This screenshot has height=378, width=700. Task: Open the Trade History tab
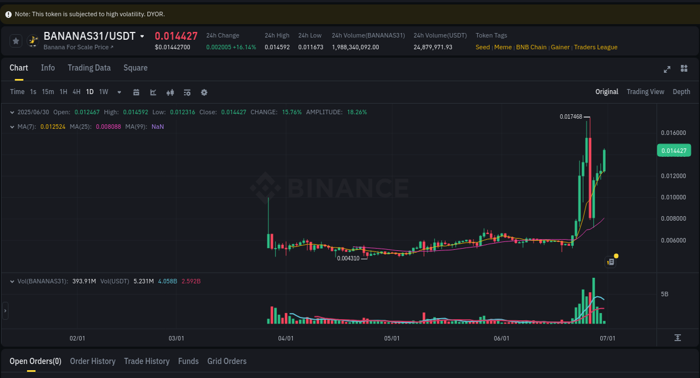147,361
